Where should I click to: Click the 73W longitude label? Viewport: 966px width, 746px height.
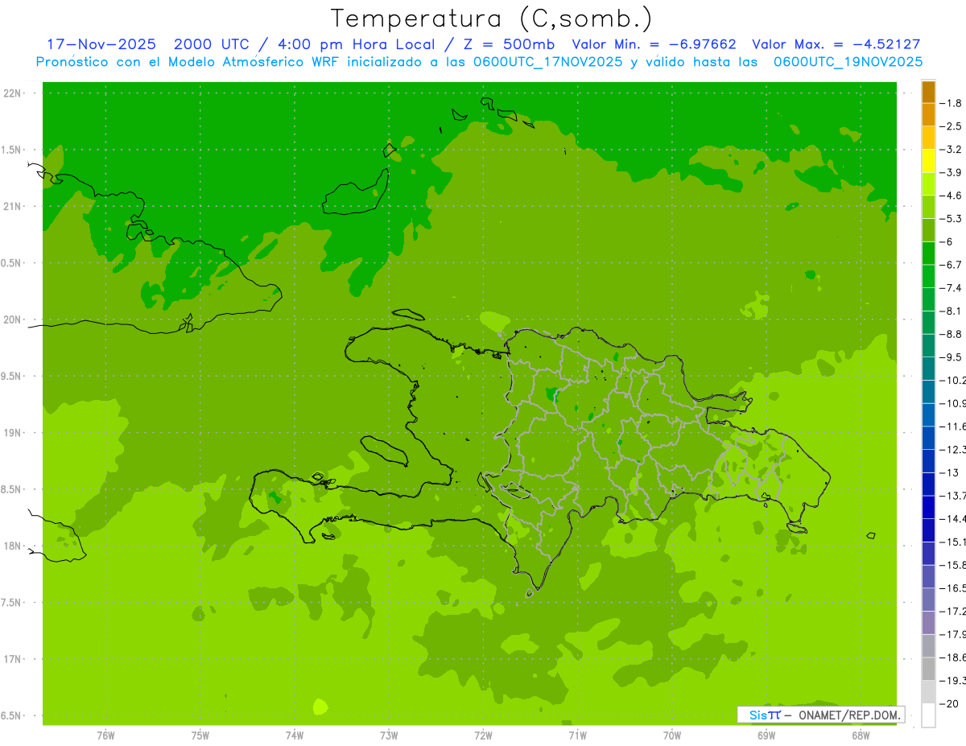389,735
